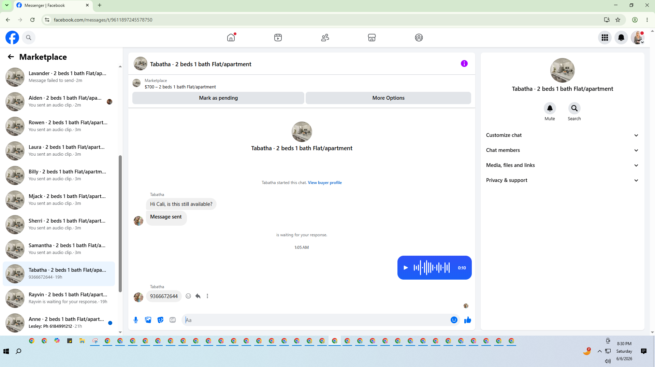This screenshot has height=367, width=655.
Task: Reload the page
Action: tap(32, 20)
